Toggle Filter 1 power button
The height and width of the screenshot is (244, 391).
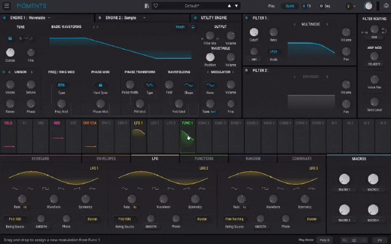click(x=246, y=18)
